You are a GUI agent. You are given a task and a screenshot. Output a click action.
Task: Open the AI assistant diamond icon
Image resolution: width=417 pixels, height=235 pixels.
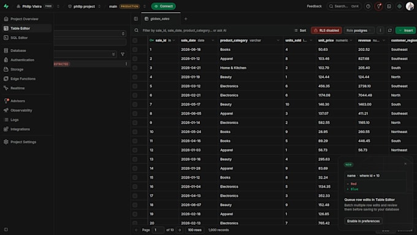[x=399, y=6]
